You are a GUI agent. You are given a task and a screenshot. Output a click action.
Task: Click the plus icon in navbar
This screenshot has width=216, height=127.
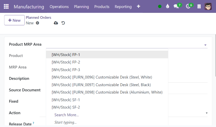138,7
